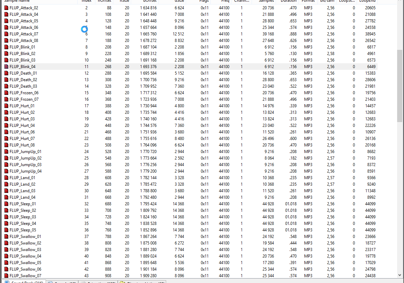Viewport: 404px width, 283px height.
Task: Click the sample icon beside FLUP_Sleep_01
Action: (7, 204)
